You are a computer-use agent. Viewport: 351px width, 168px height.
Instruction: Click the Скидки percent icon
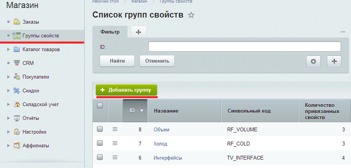(17, 90)
